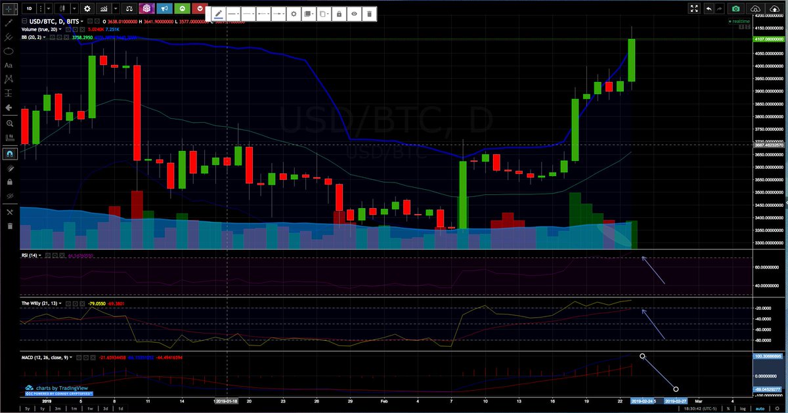Take a chart snapshot with camera button
The width and height of the screenshot is (788, 413).
736,9
